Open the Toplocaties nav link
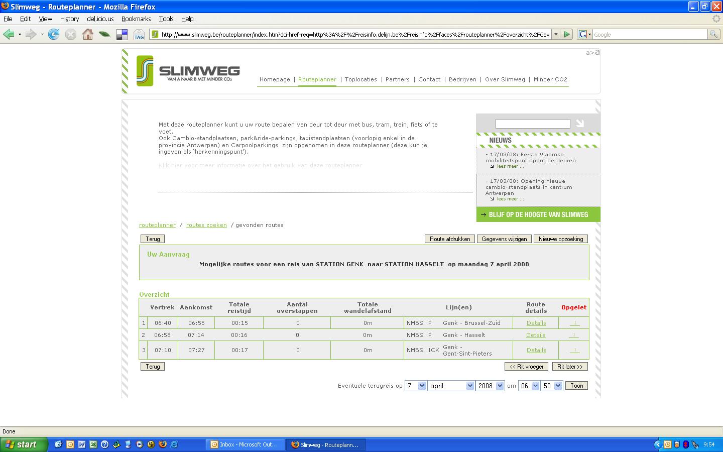This screenshot has width=723, height=452. 361,79
